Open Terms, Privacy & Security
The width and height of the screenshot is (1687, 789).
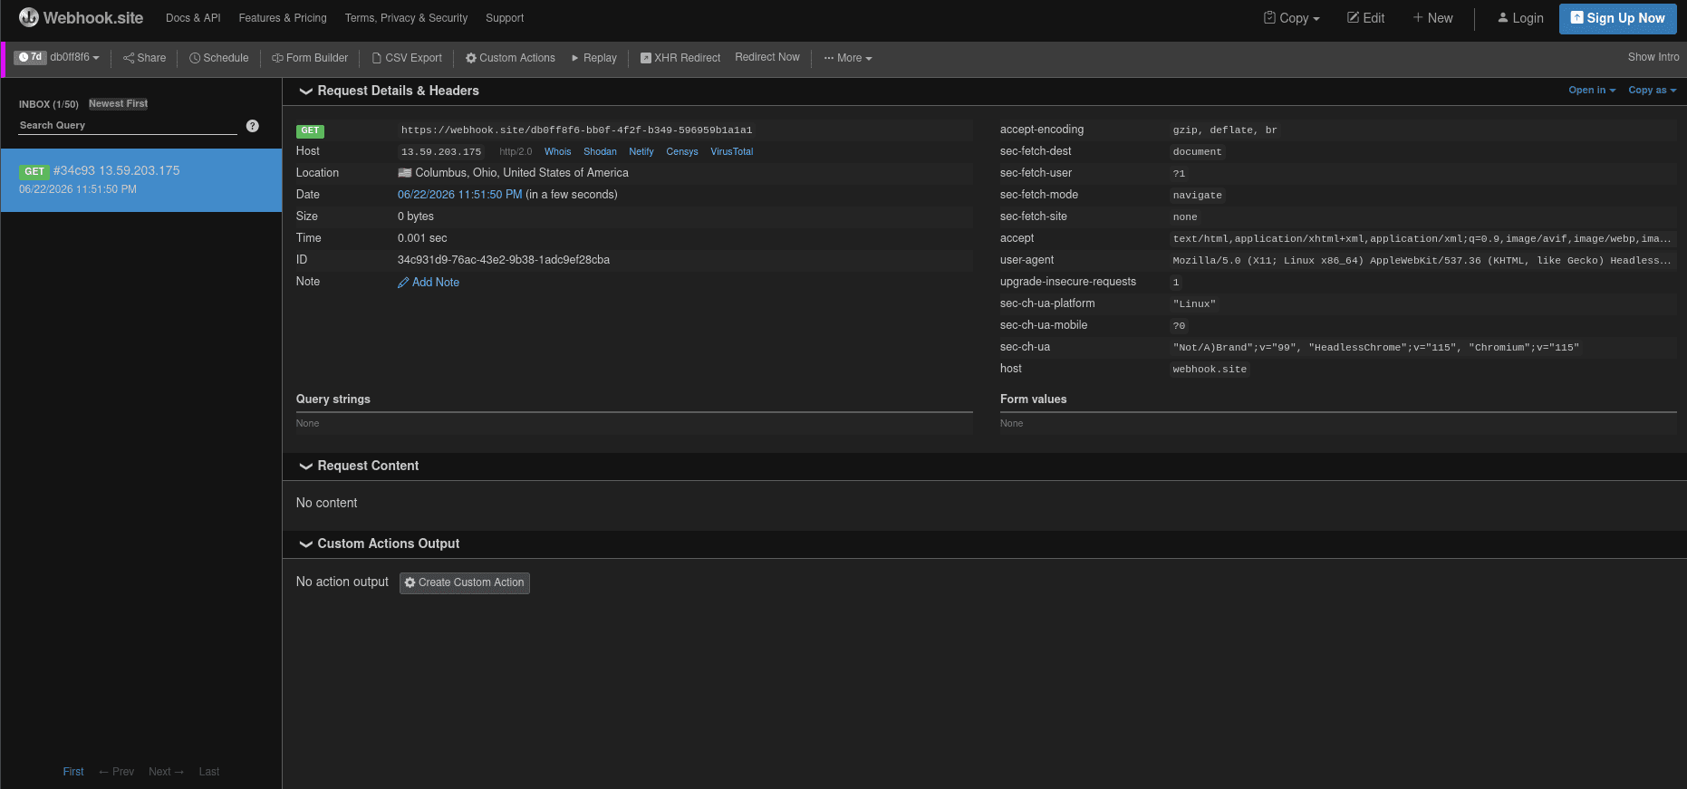point(406,18)
